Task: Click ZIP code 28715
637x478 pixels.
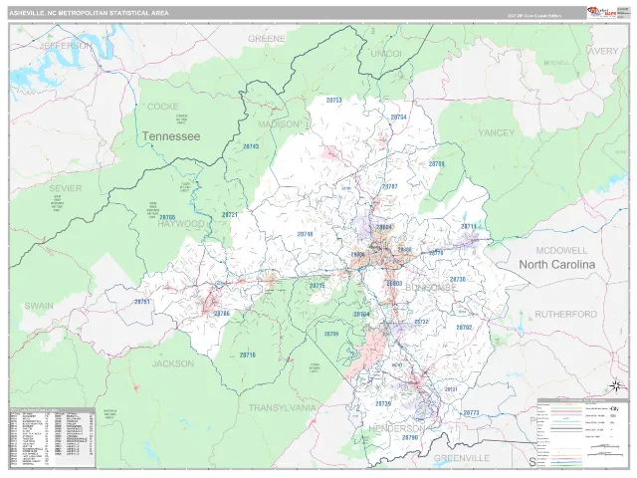Action: point(317,286)
